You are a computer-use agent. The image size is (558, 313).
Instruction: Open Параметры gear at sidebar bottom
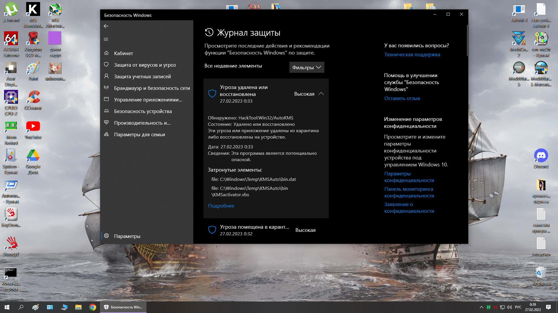tap(127, 236)
